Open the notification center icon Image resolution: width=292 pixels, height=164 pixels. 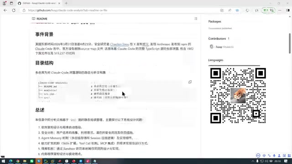pos(286,161)
